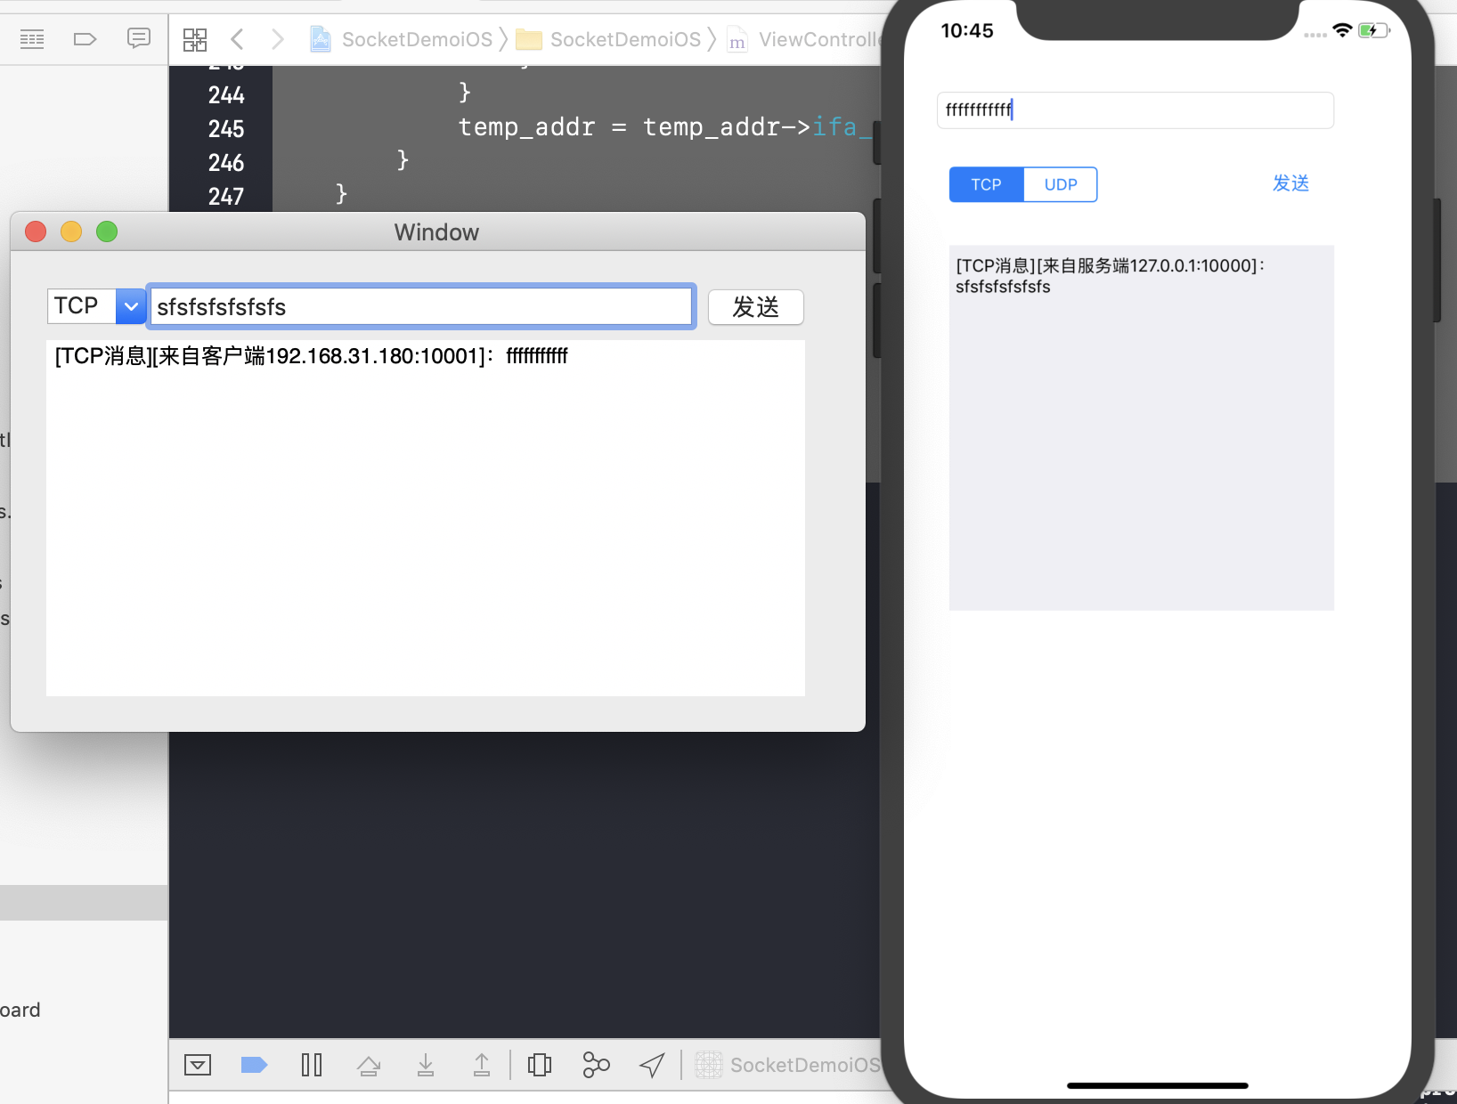Screen dimensions: 1457x1104
Task: Click the Step Out debug icon
Action: click(482, 1065)
